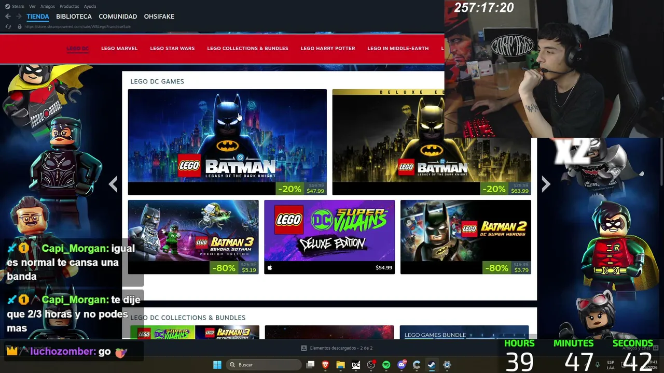
Task: Open the Windows Start menu
Action: (217, 365)
